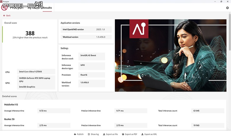Screen dimensions: 231x138
Task: Export result as File
Action: tap(110, 134)
